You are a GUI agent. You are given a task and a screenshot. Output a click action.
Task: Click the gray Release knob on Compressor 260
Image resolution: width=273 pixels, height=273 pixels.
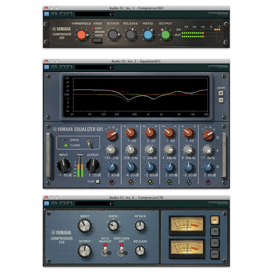[130, 35]
